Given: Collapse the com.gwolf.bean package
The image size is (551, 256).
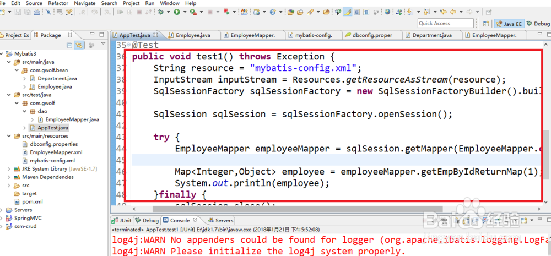Looking at the screenshot, I should tap(17, 70).
